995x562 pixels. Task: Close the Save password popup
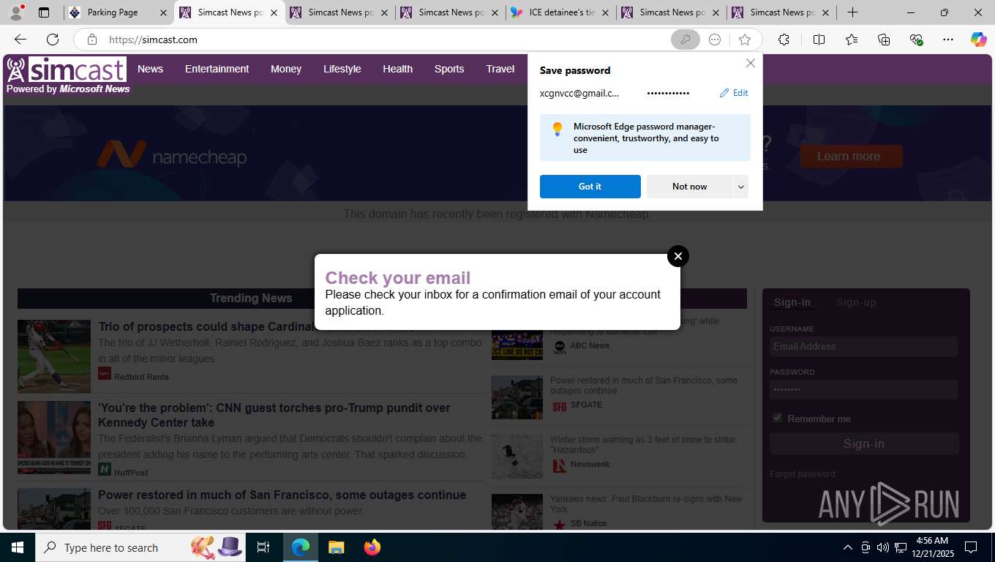tap(750, 63)
